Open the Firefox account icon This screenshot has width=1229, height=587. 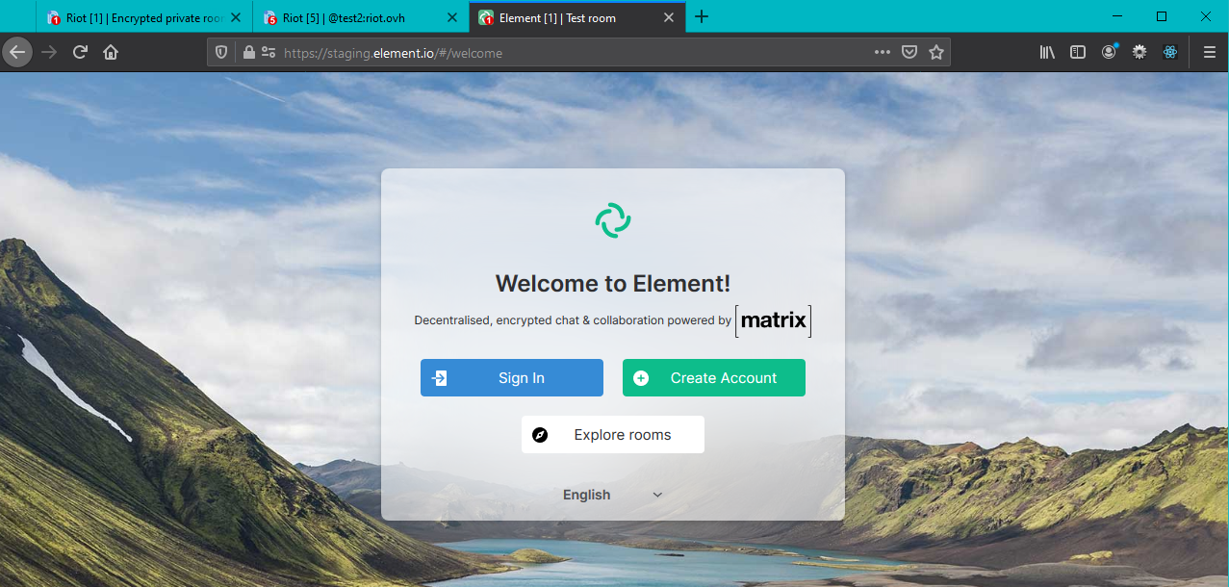pos(1109,53)
